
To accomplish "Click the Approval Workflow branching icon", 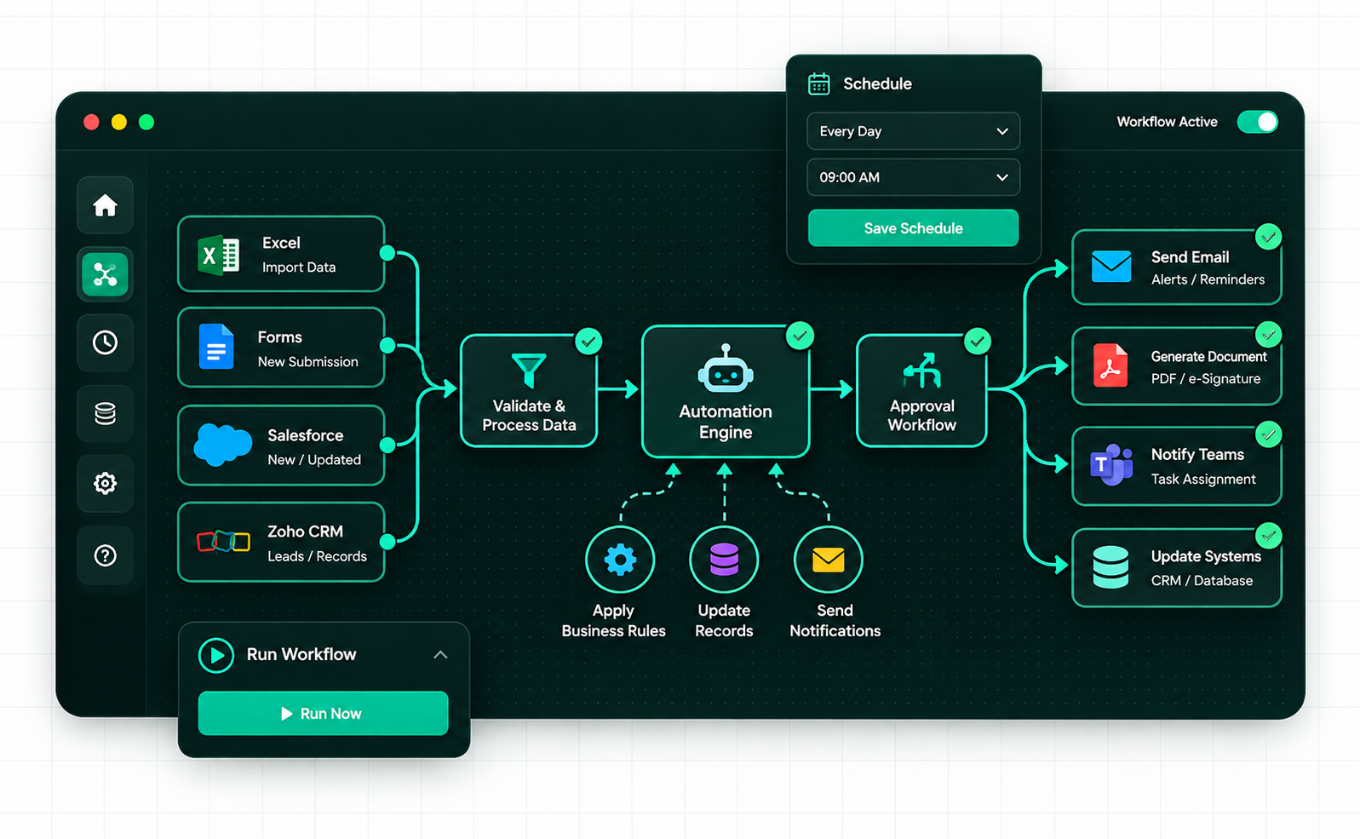I will click(921, 371).
